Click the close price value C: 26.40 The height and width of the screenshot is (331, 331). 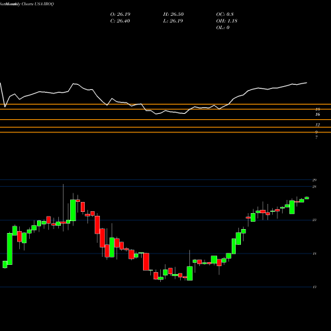[x=120, y=21]
